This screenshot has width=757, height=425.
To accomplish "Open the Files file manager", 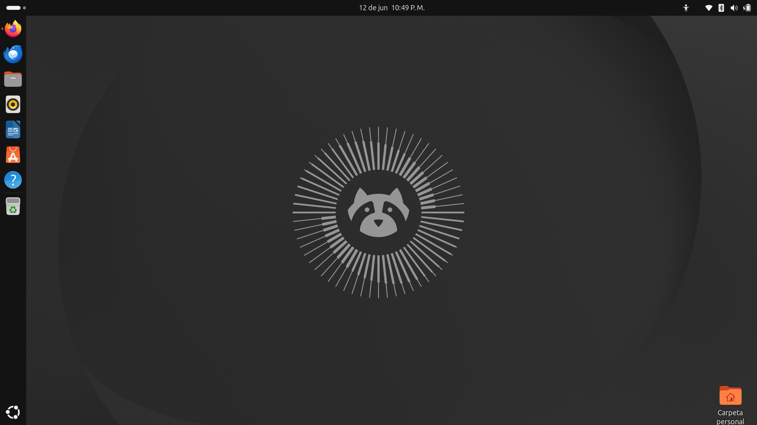I will pos(13,79).
